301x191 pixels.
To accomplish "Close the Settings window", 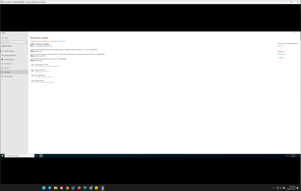I will point(299,33).
